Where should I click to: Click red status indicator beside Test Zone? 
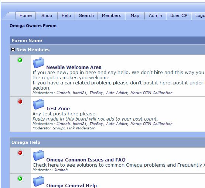[x=20, y=101]
